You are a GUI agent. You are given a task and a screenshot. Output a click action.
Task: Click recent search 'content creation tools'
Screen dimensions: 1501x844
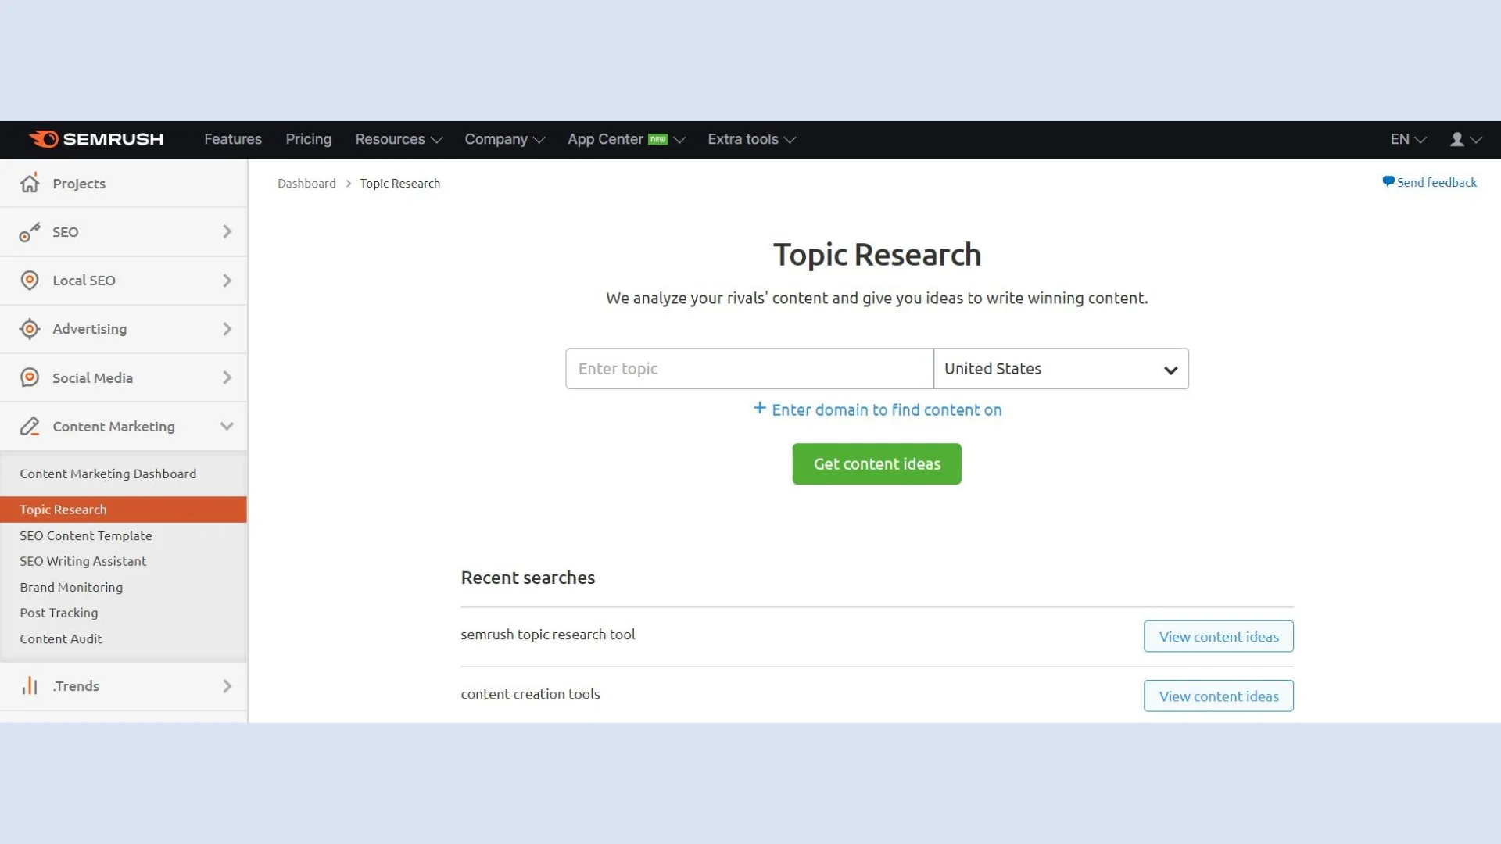(x=530, y=694)
